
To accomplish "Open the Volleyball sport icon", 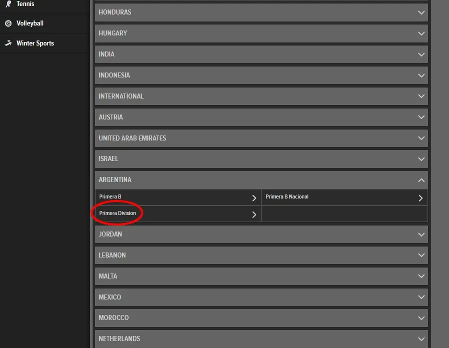I will (x=9, y=23).
